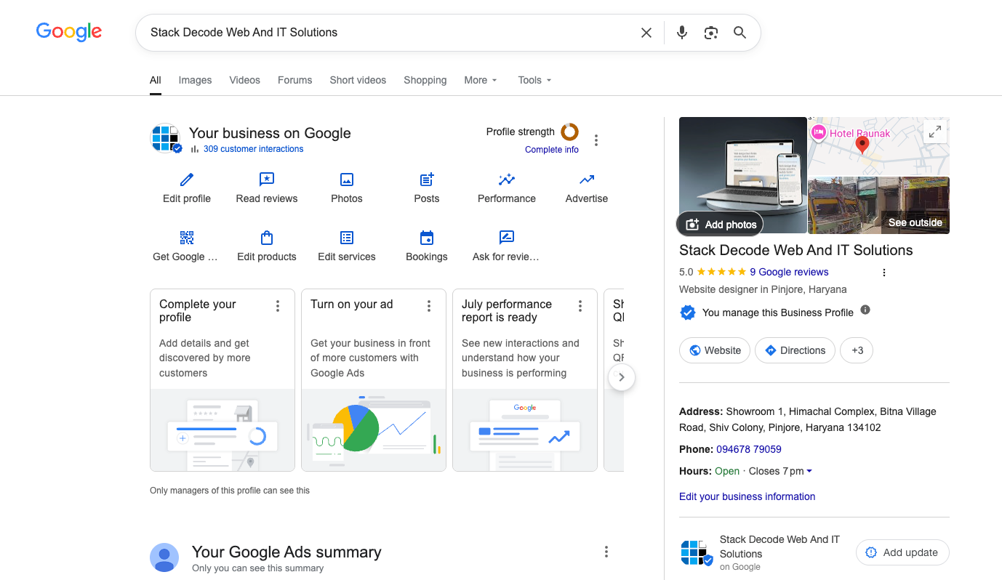Open Google Ads summary three-dot menu
The height and width of the screenshot is (580, 1002).
(606, 552)
